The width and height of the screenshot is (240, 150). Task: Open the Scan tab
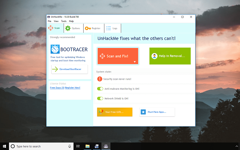coord(55,28)
